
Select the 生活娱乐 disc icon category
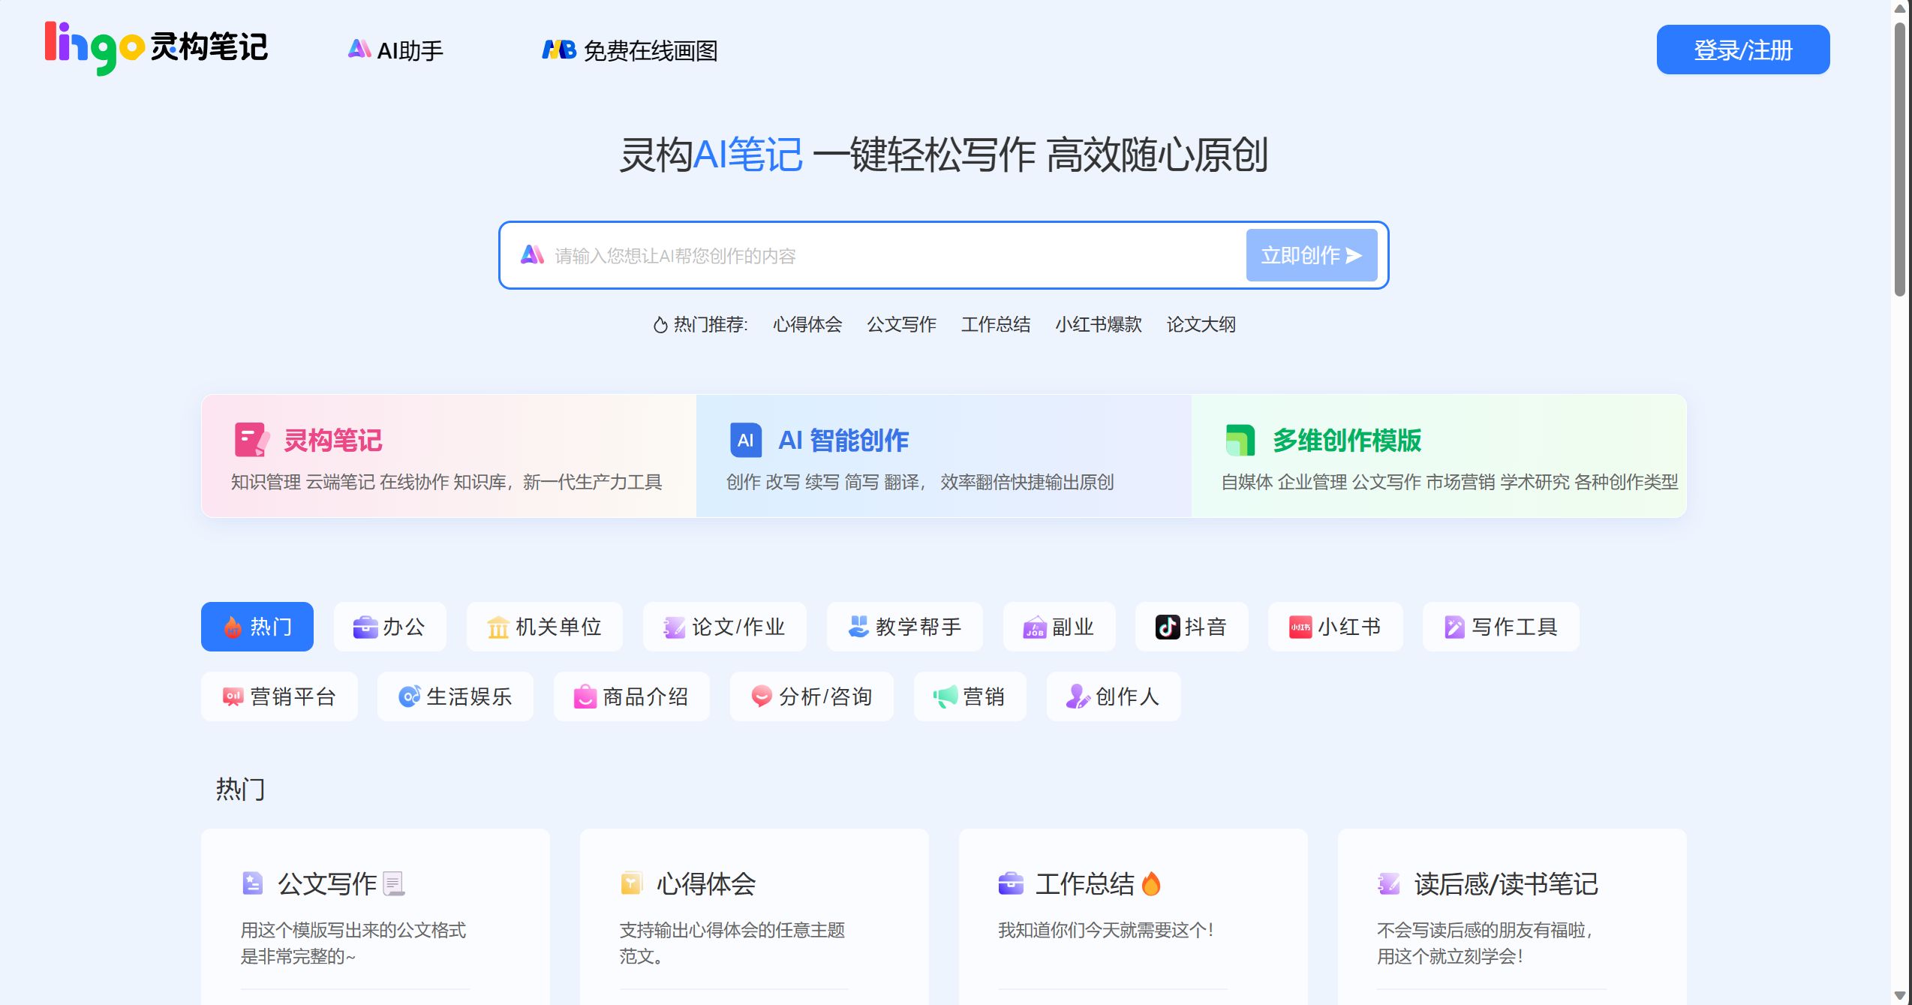455,697
